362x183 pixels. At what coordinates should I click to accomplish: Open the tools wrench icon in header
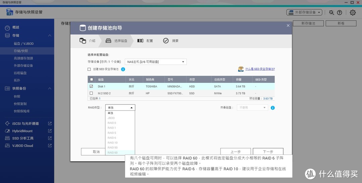(x=331, y=12)
